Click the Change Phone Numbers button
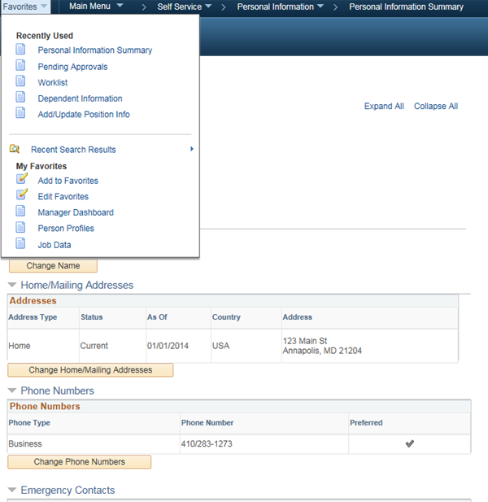Image resolution: width=488 pixels, height=502 pixels. (x=80, y=462)
